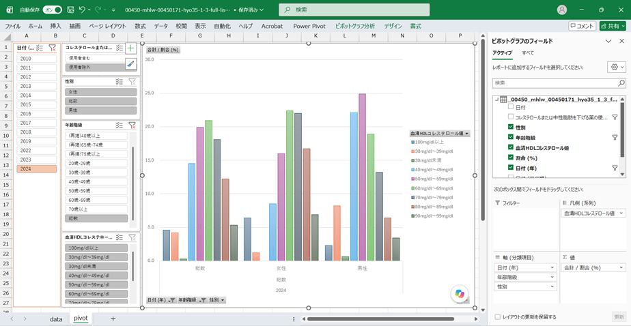Clear filter on the 年齢階級 slicer

click(x=132, y=125)
